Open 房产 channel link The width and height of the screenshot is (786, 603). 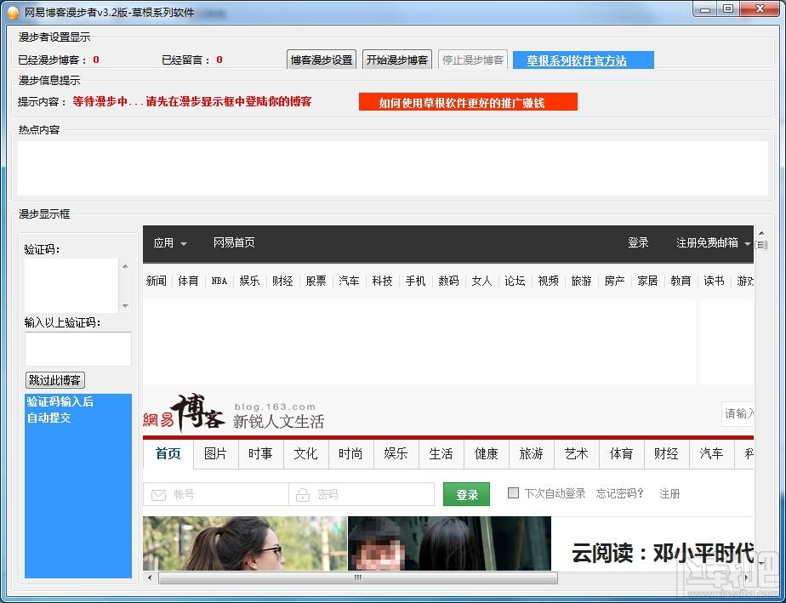[614, 281]
